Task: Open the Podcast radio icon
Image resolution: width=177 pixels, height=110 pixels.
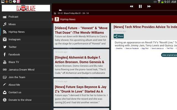Action: (5, 17)
